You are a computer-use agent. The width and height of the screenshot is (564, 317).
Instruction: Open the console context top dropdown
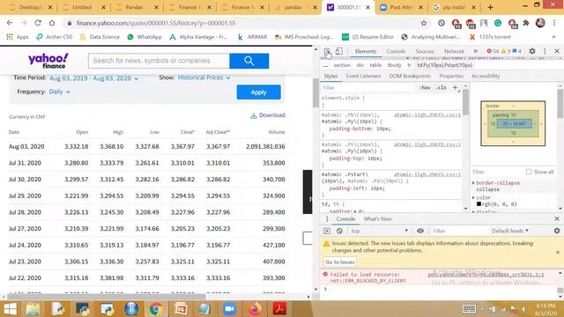tap(380, 231)
